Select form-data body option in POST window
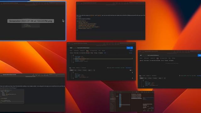This screenshot has width=201, height=113. tap(76, 53)
